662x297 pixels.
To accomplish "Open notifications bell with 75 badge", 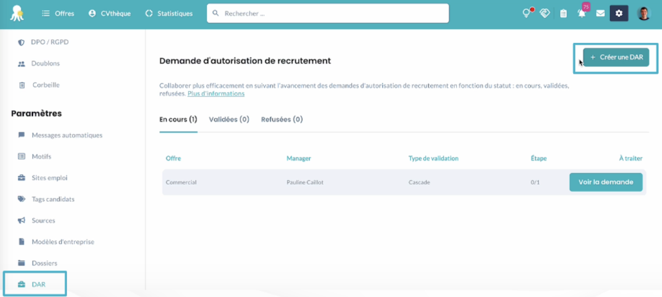I will [582, 14].
